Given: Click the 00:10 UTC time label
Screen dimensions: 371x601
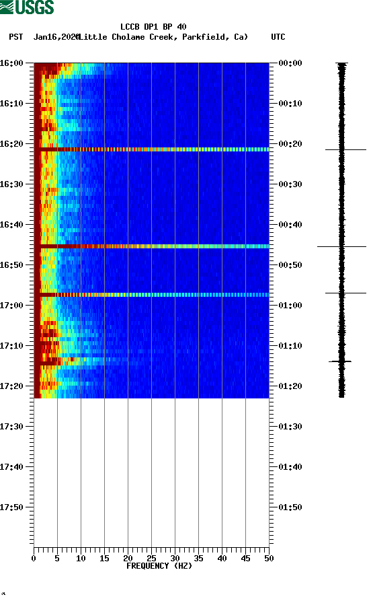Looking at the screenshot, I should [x=290, y=104].
